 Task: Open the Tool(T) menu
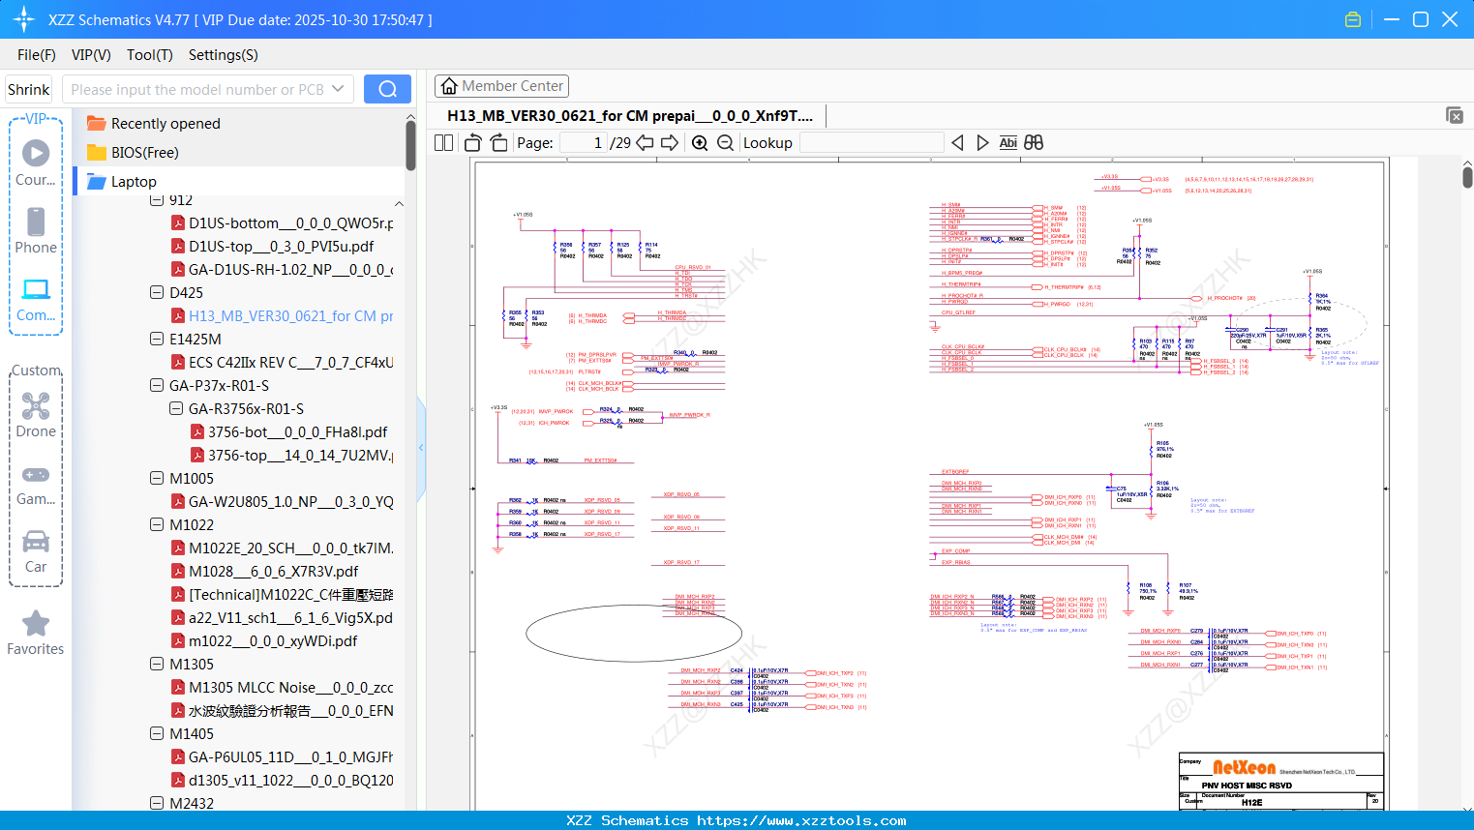point(150,55)
